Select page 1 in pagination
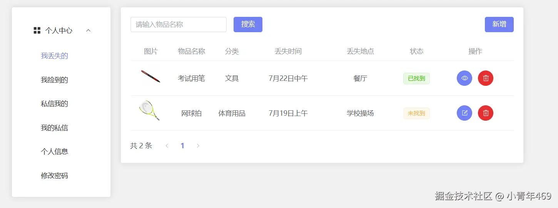The height and width of the screenshot is (208, 558). pos(182,146)
